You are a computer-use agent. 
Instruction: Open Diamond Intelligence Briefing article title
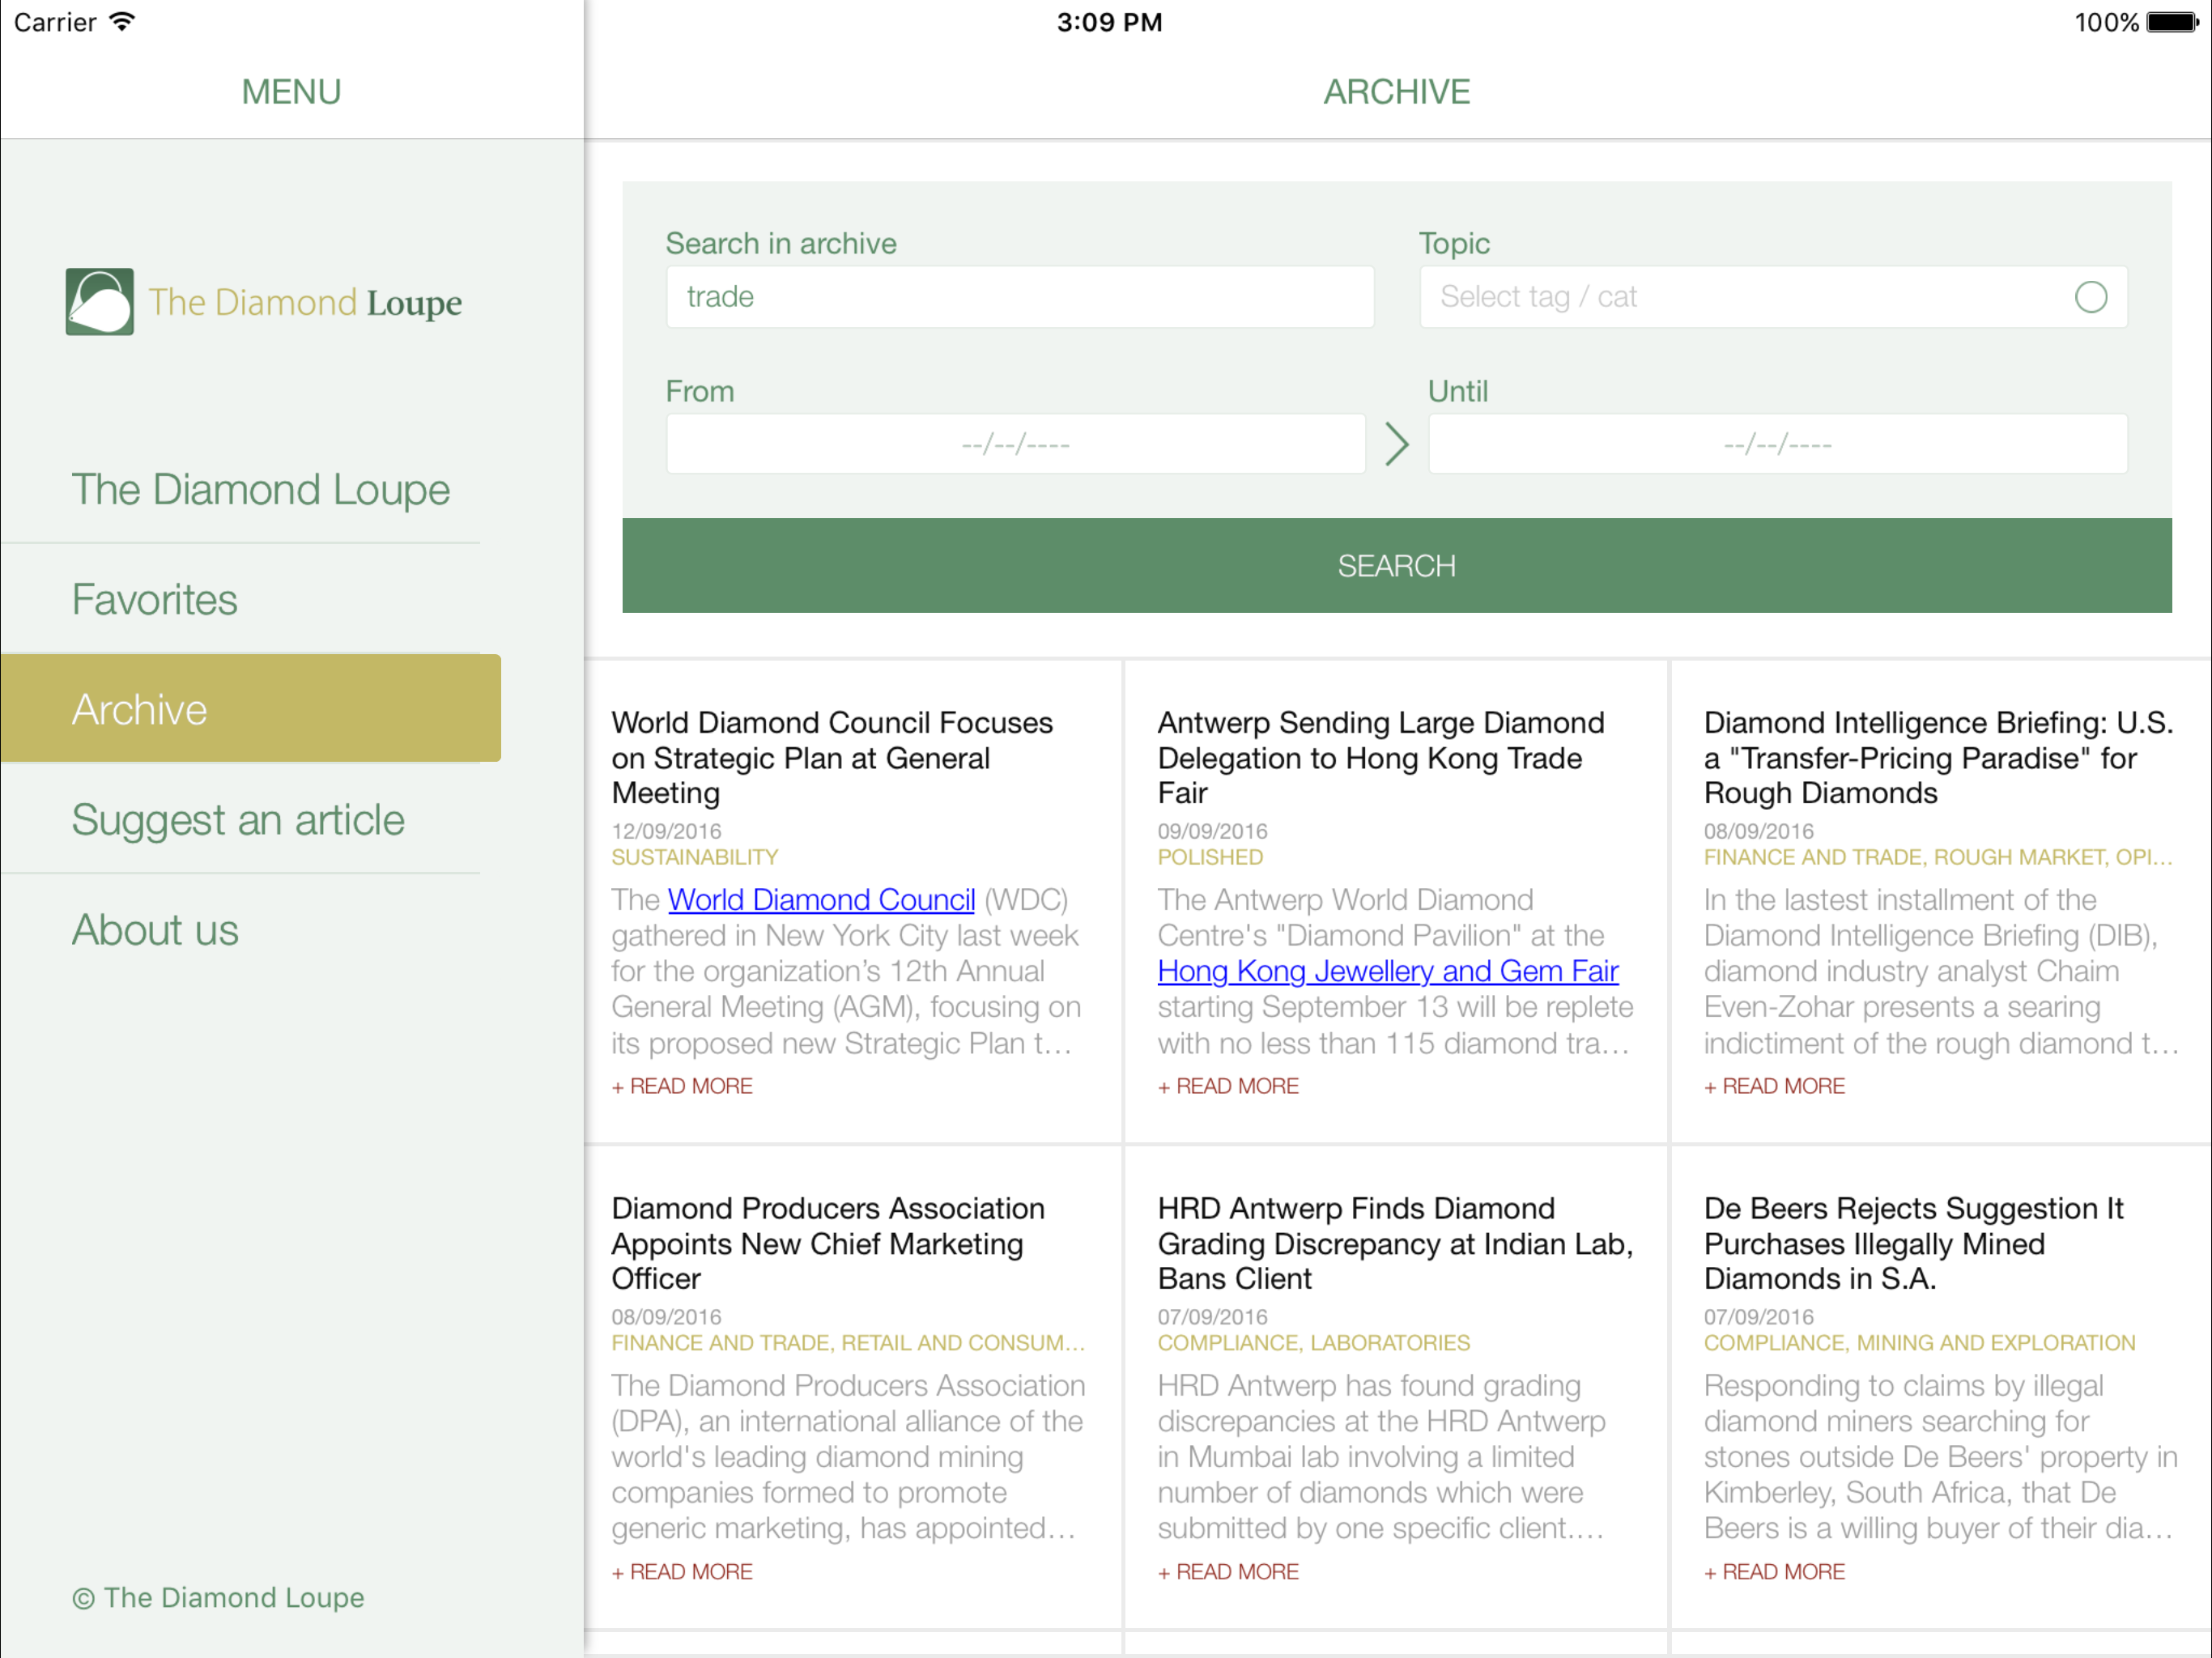tap(1938, 757)
